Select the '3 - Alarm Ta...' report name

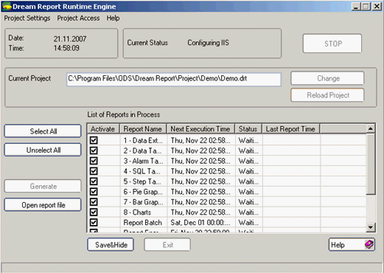click(x=143, y=161)
